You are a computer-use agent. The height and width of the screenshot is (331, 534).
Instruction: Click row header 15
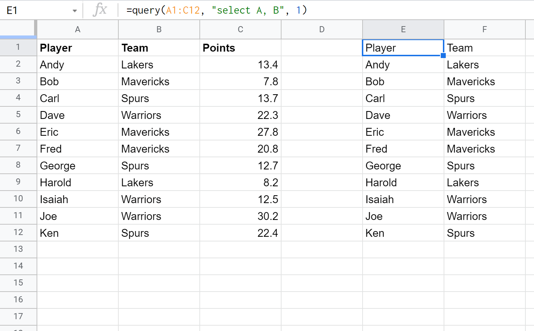coord(18,283)
